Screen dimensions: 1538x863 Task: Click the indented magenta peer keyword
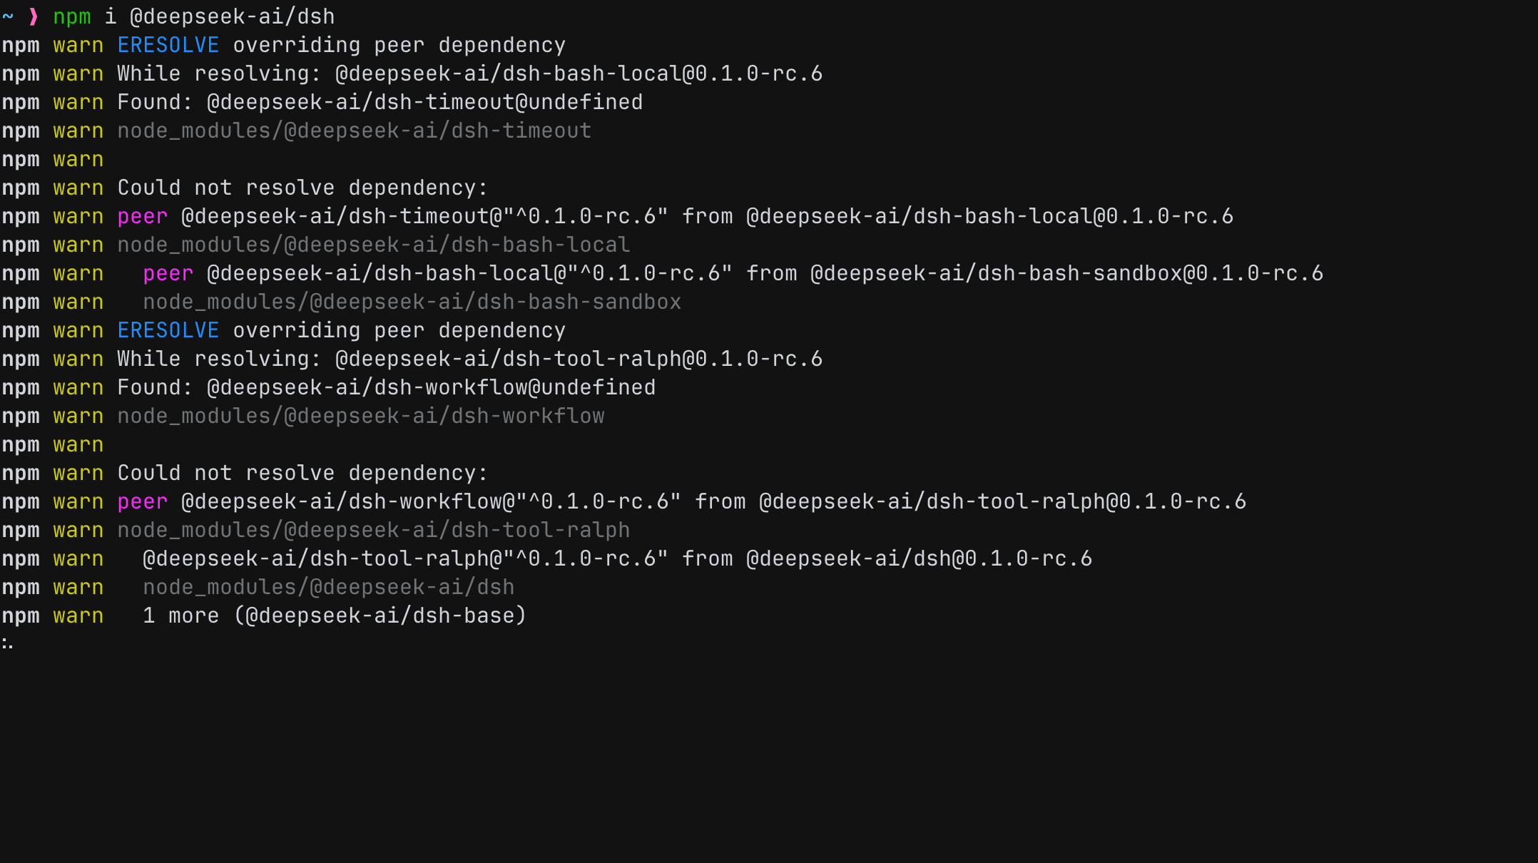coord(168,273)
